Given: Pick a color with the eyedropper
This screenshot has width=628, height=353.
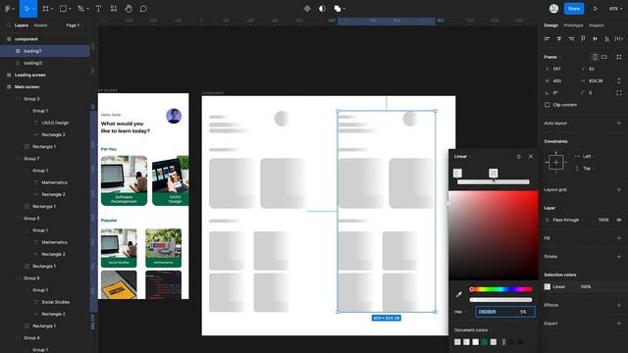Looking at the screenshot, I should [x=459, y=294].
